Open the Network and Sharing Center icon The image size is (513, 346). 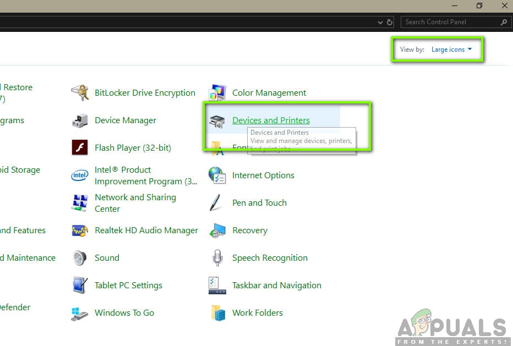(80, 203)
